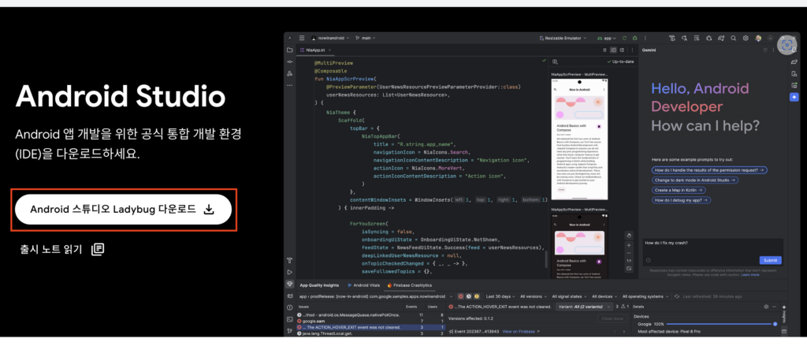
Task: Click the Gemini sparkle icon on right sidebar
Action: (794, 97)
